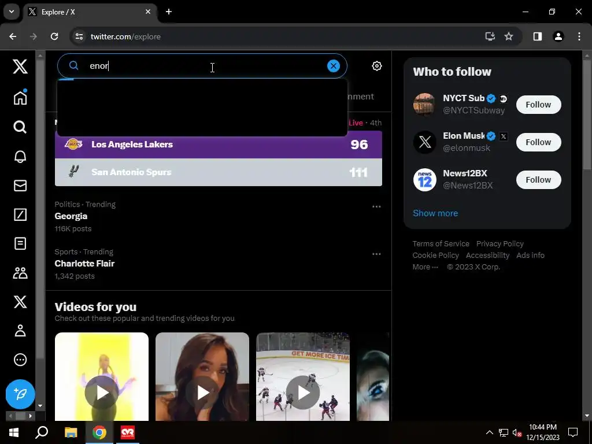The image size is (592, 444).
Task: Open Communities people icon
Action: click(20, 273)
